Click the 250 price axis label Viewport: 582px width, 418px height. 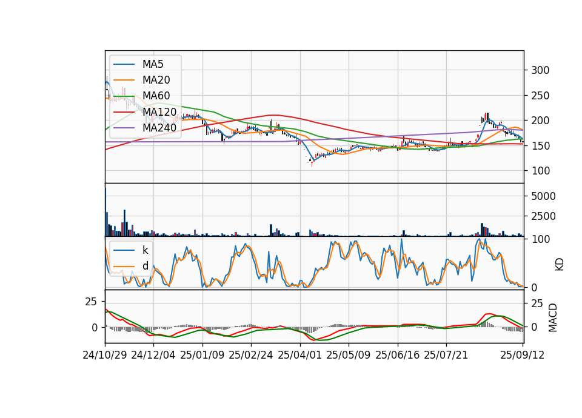pyautogui.click(x=540, y=95)
